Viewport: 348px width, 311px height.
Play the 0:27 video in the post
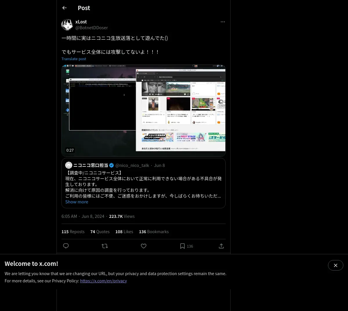(x=144, y=111)
